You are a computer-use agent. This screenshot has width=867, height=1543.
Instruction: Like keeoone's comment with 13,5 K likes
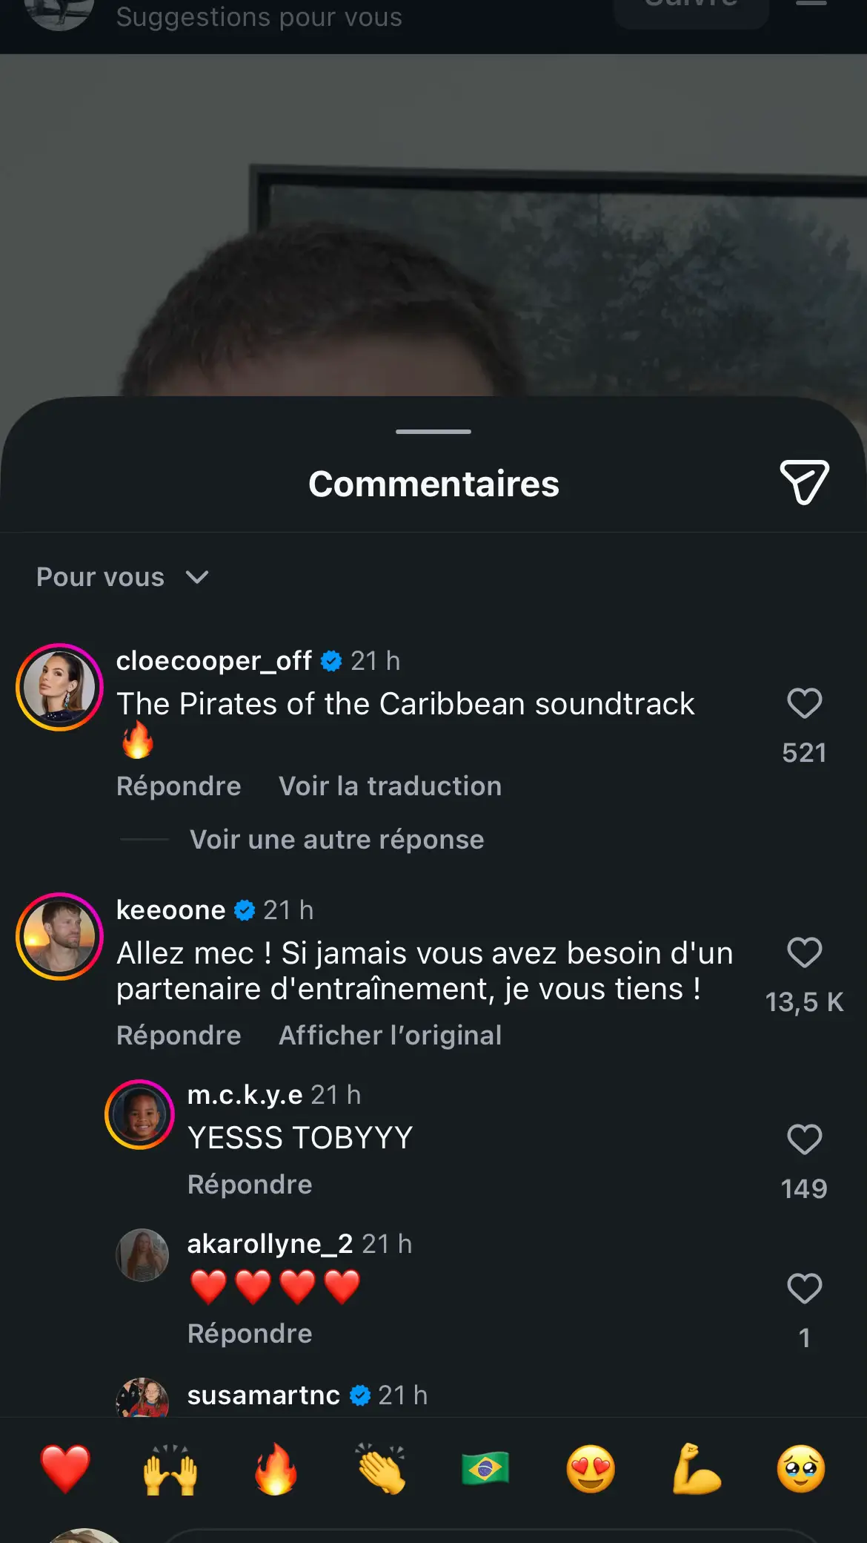(x=804, y=953)
